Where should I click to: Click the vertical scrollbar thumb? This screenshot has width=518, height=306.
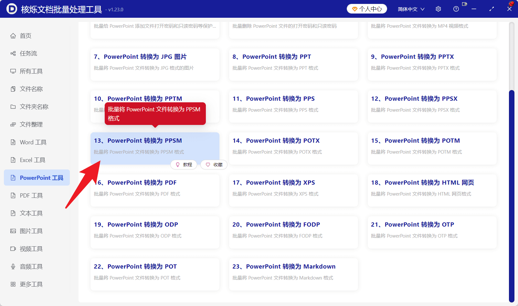coord(512,196)
